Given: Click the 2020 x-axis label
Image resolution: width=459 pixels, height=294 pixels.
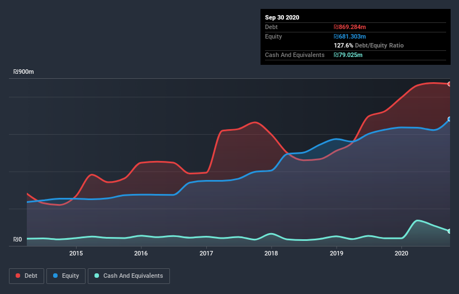Looking at the screenshot, I should point(401,253).
